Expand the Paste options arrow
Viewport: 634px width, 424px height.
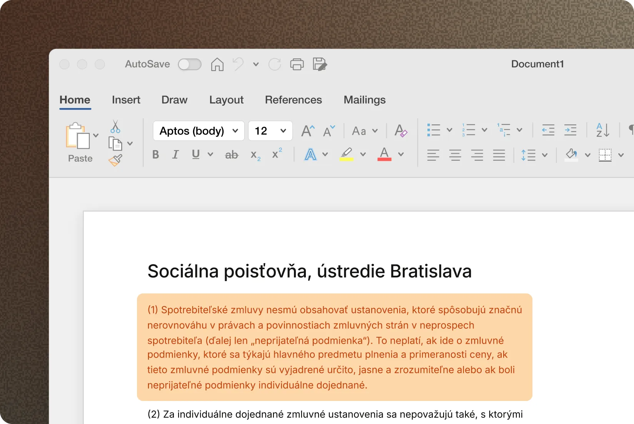[96, 135]
